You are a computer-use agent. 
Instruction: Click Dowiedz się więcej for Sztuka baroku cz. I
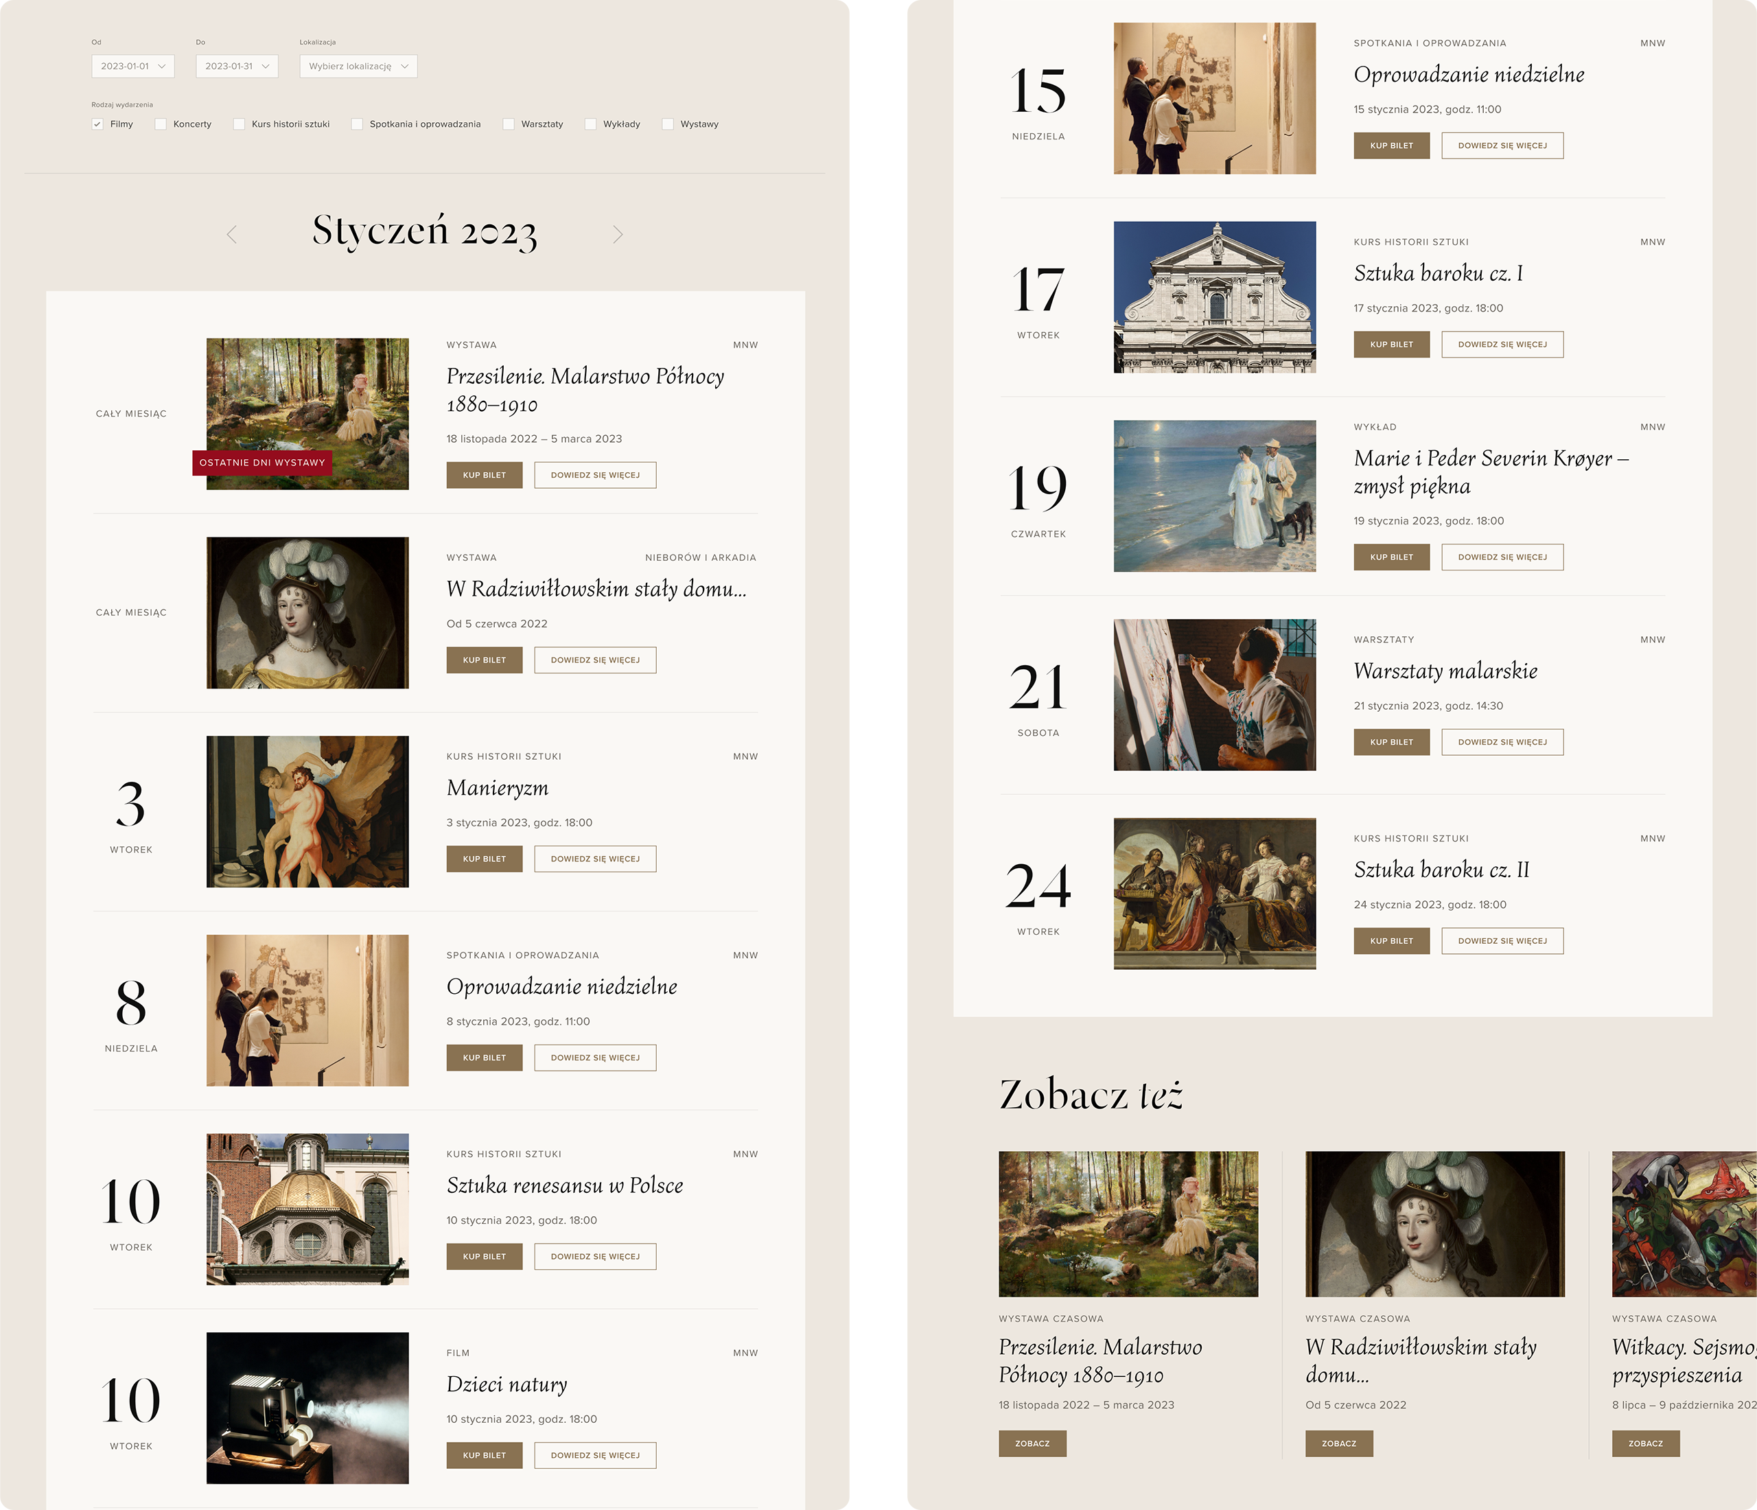click(1502, 345)
